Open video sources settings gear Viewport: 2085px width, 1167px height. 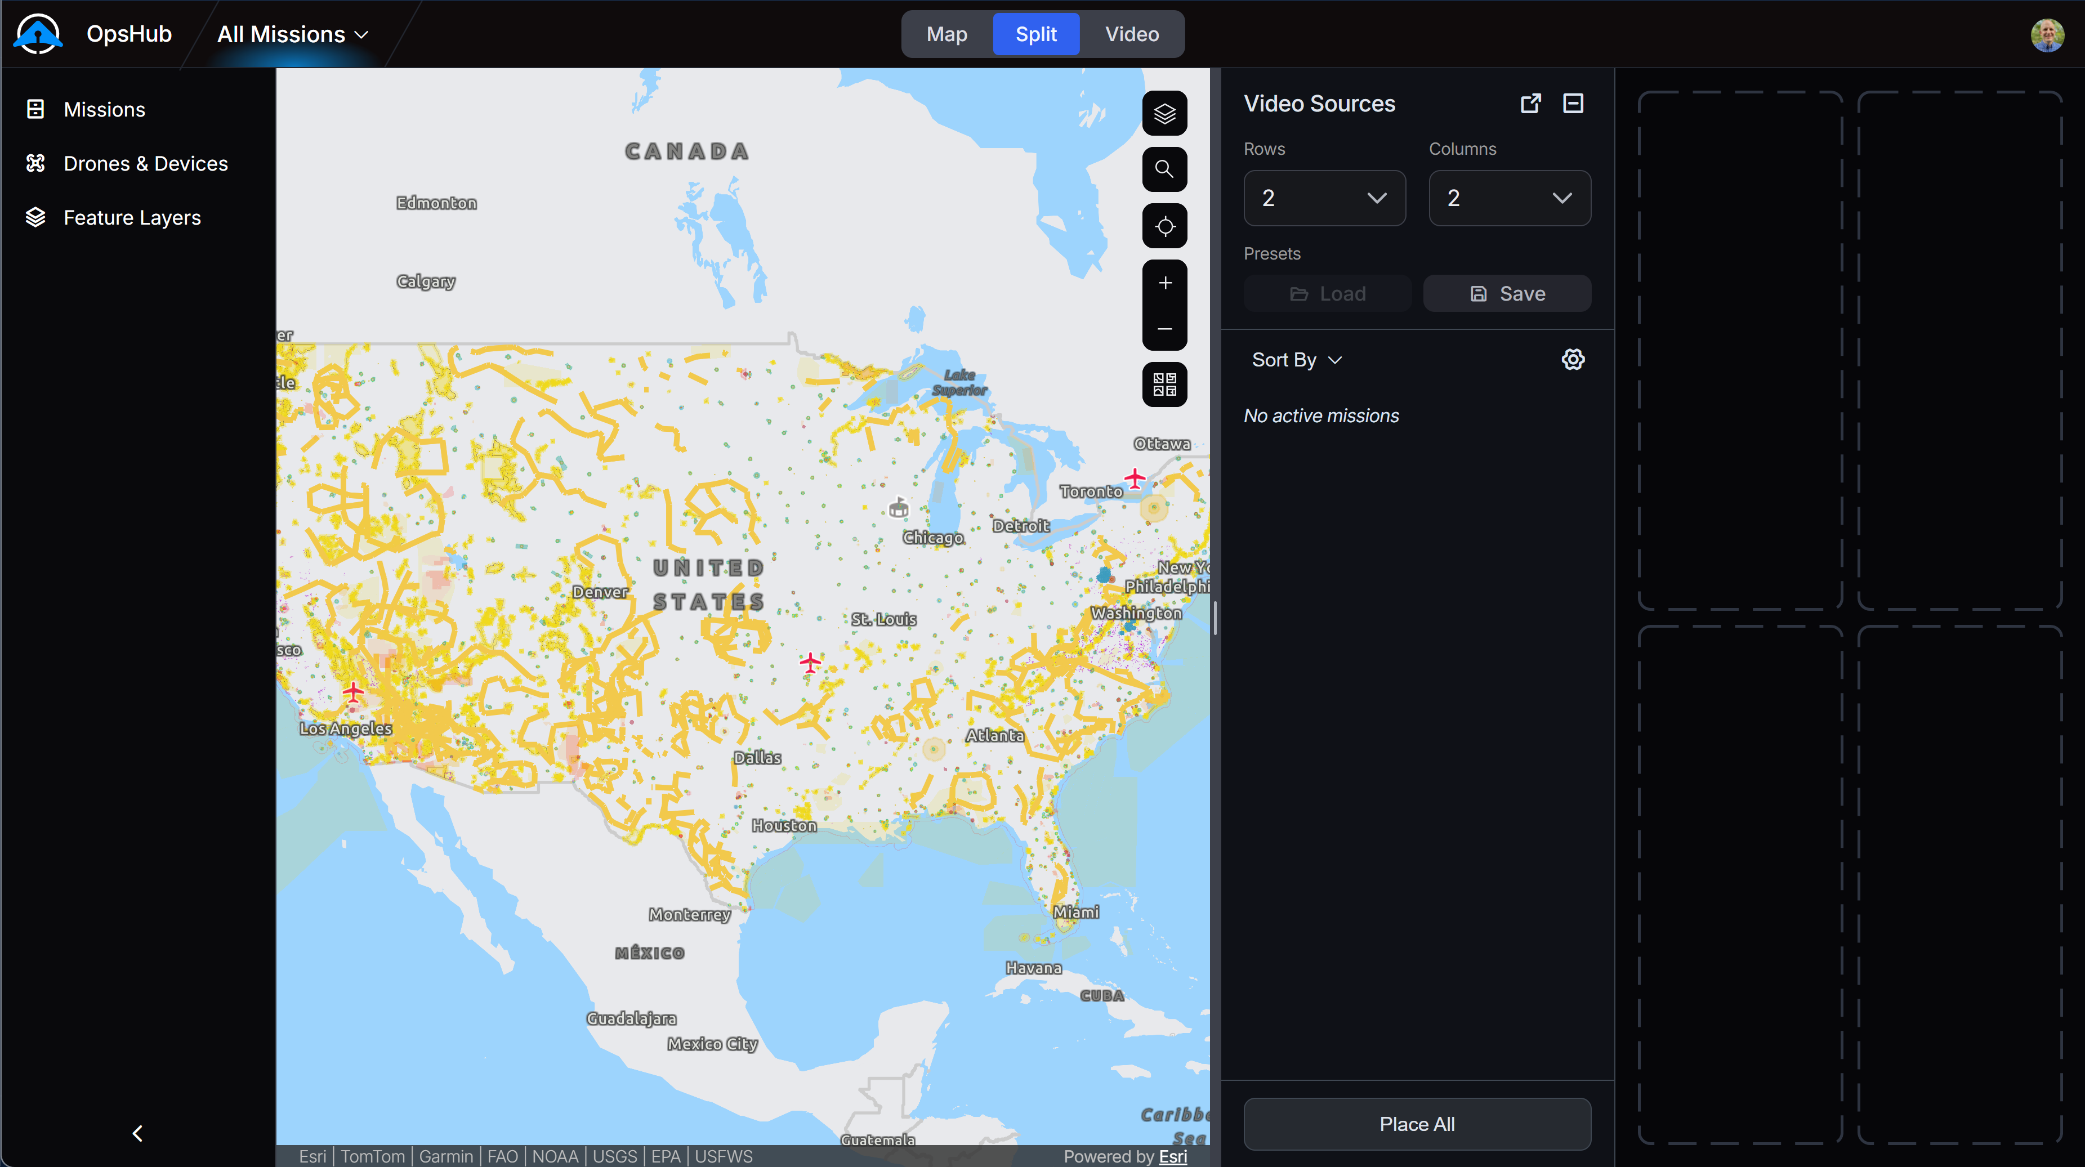1573,359
